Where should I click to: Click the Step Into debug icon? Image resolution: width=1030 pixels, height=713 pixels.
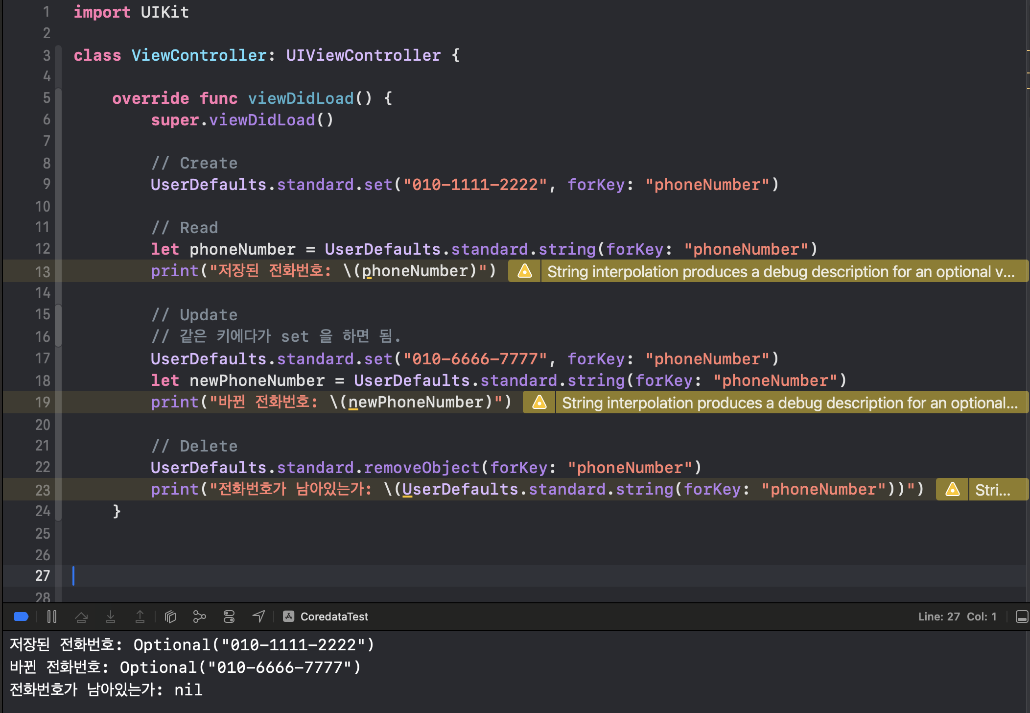click(x=111, y=617)
